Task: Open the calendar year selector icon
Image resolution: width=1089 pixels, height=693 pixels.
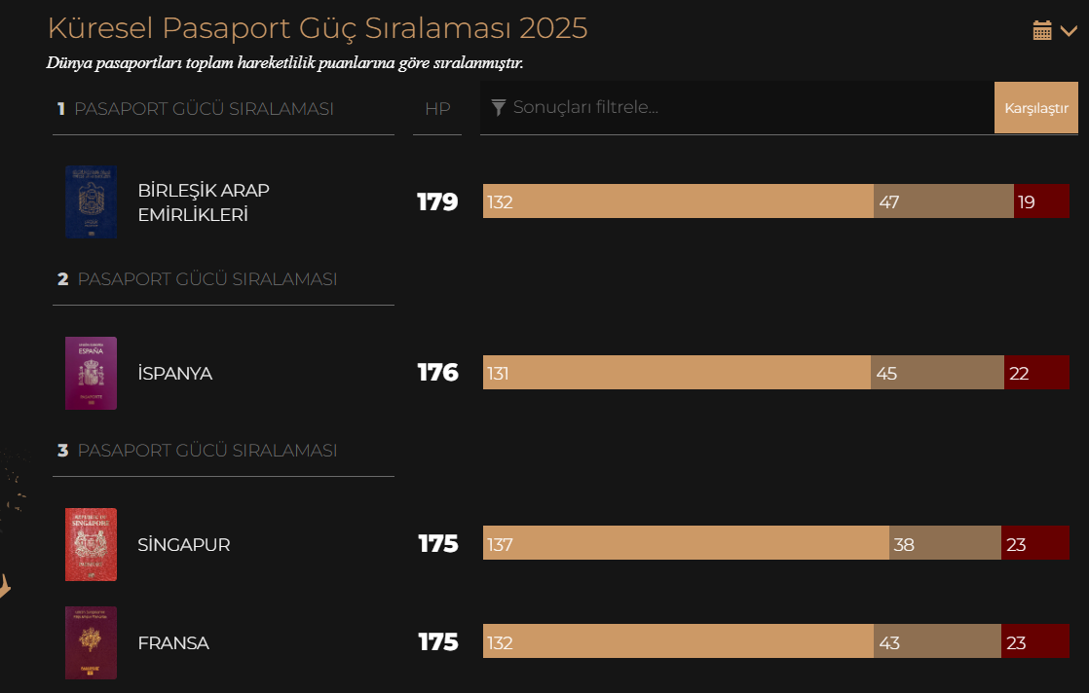Action: click(x=1042, y=30)
